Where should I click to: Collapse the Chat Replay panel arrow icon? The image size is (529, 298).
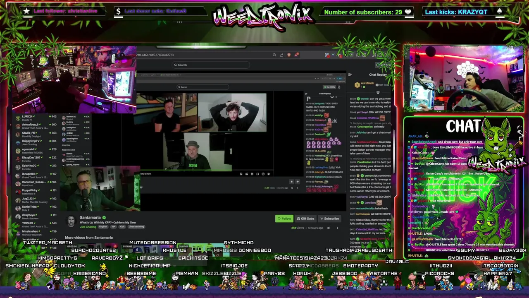[x=350, y=75]
